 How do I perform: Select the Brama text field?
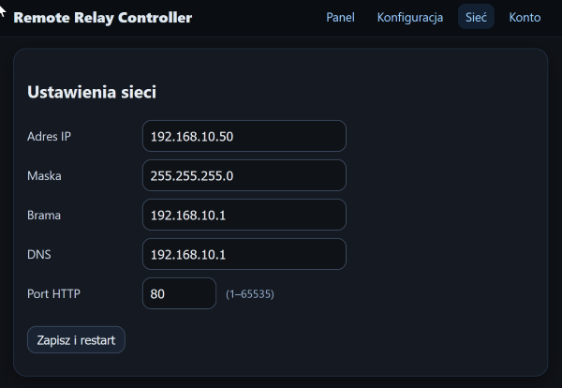pyautogui.click(x=244, y=215)
